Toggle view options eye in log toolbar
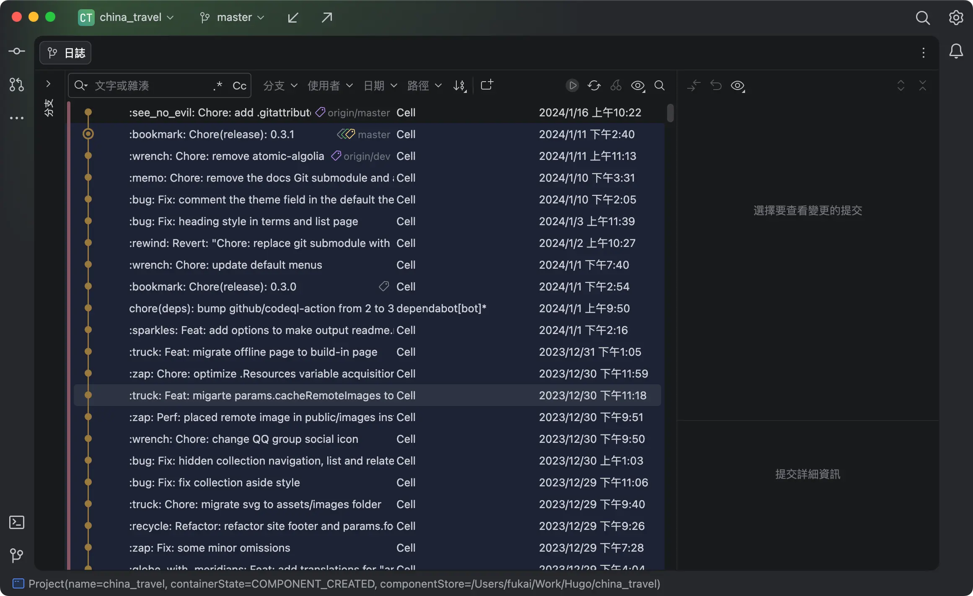Viewport: 973px width, 596px height. pyautogui.click(x=638, y=85)
